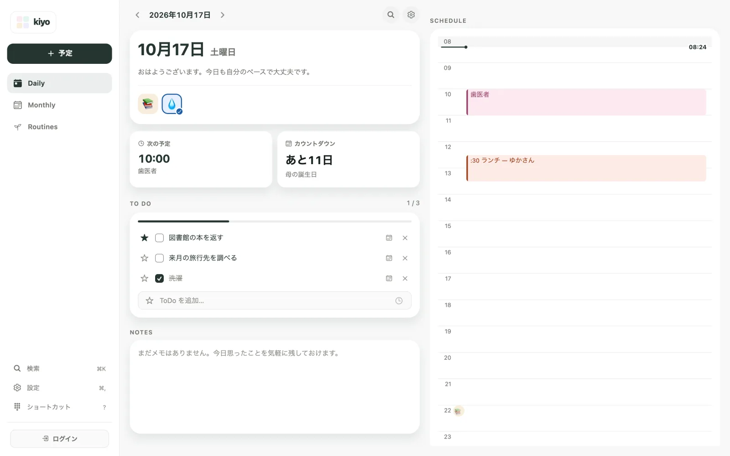The image size is (730, 456).
Task: Focus the ToDo を追加 input field
Action: [x=275, y=301]
